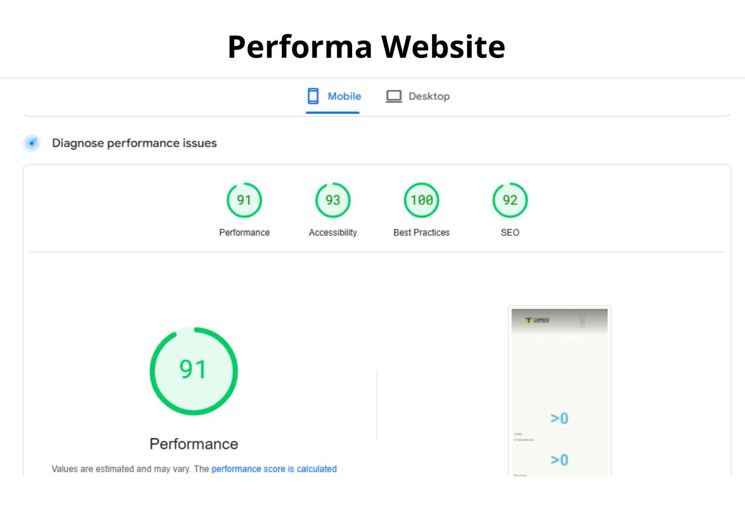Click the mobile page screenshot thumbnail

click(x=560, y=391)
